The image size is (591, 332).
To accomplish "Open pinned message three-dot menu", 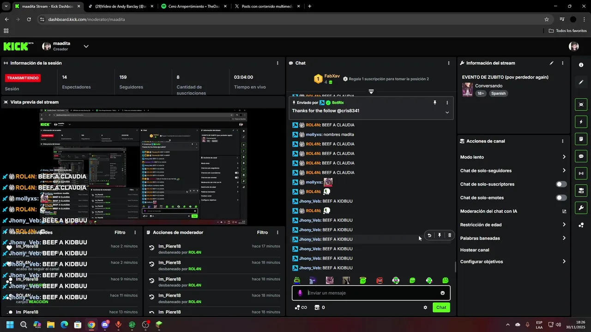I will pyautogui.click(x=447, y=103).
